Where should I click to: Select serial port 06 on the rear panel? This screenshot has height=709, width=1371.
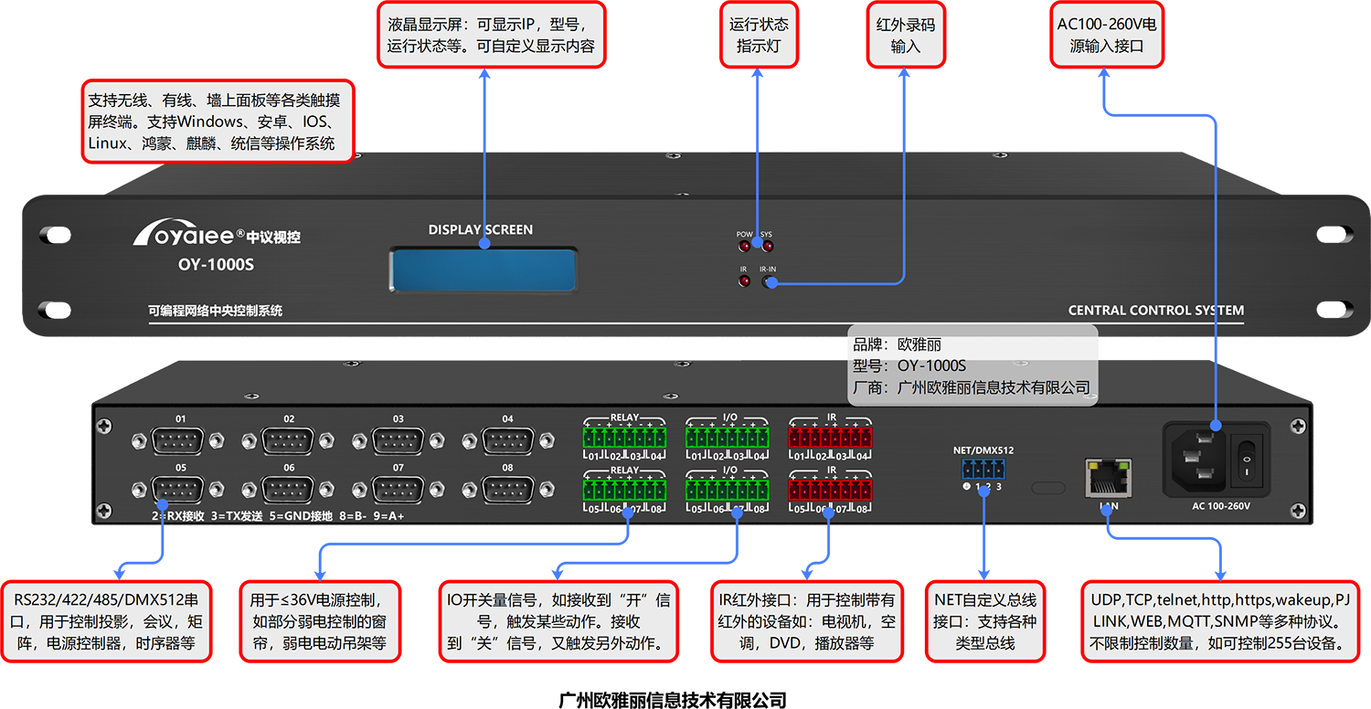(x=289, y=490)
